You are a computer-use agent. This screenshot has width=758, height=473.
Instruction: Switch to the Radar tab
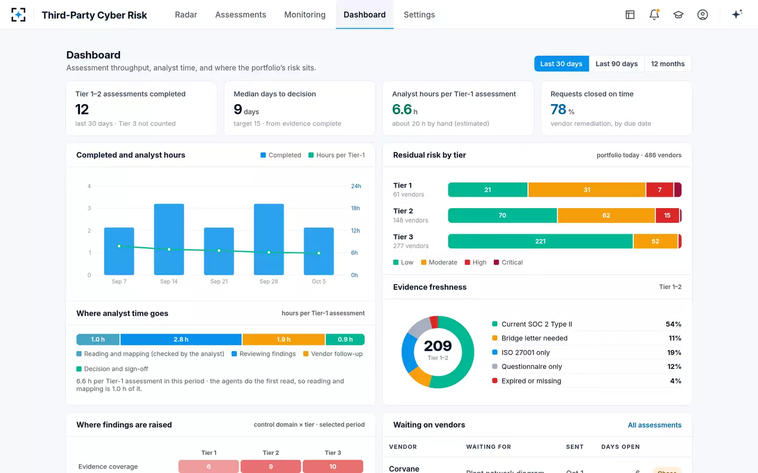tap(186, 15)
